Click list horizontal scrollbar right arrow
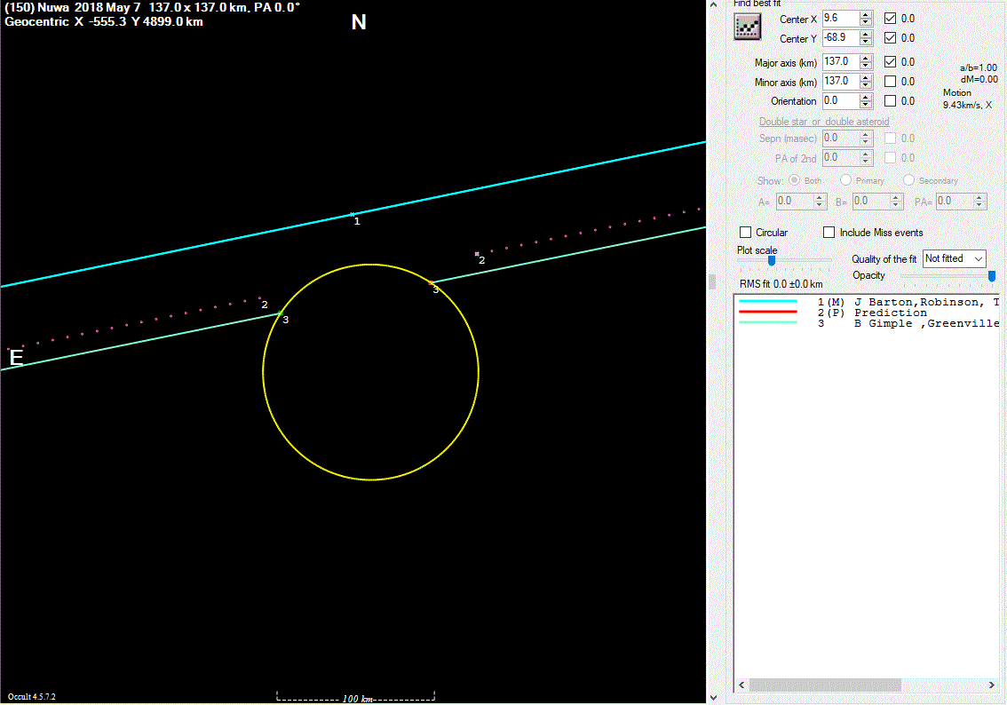The image size is (1007, 705). [992, 685]
